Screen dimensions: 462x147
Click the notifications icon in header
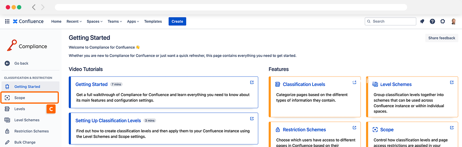pyautogui.click(x=422, y=21)
